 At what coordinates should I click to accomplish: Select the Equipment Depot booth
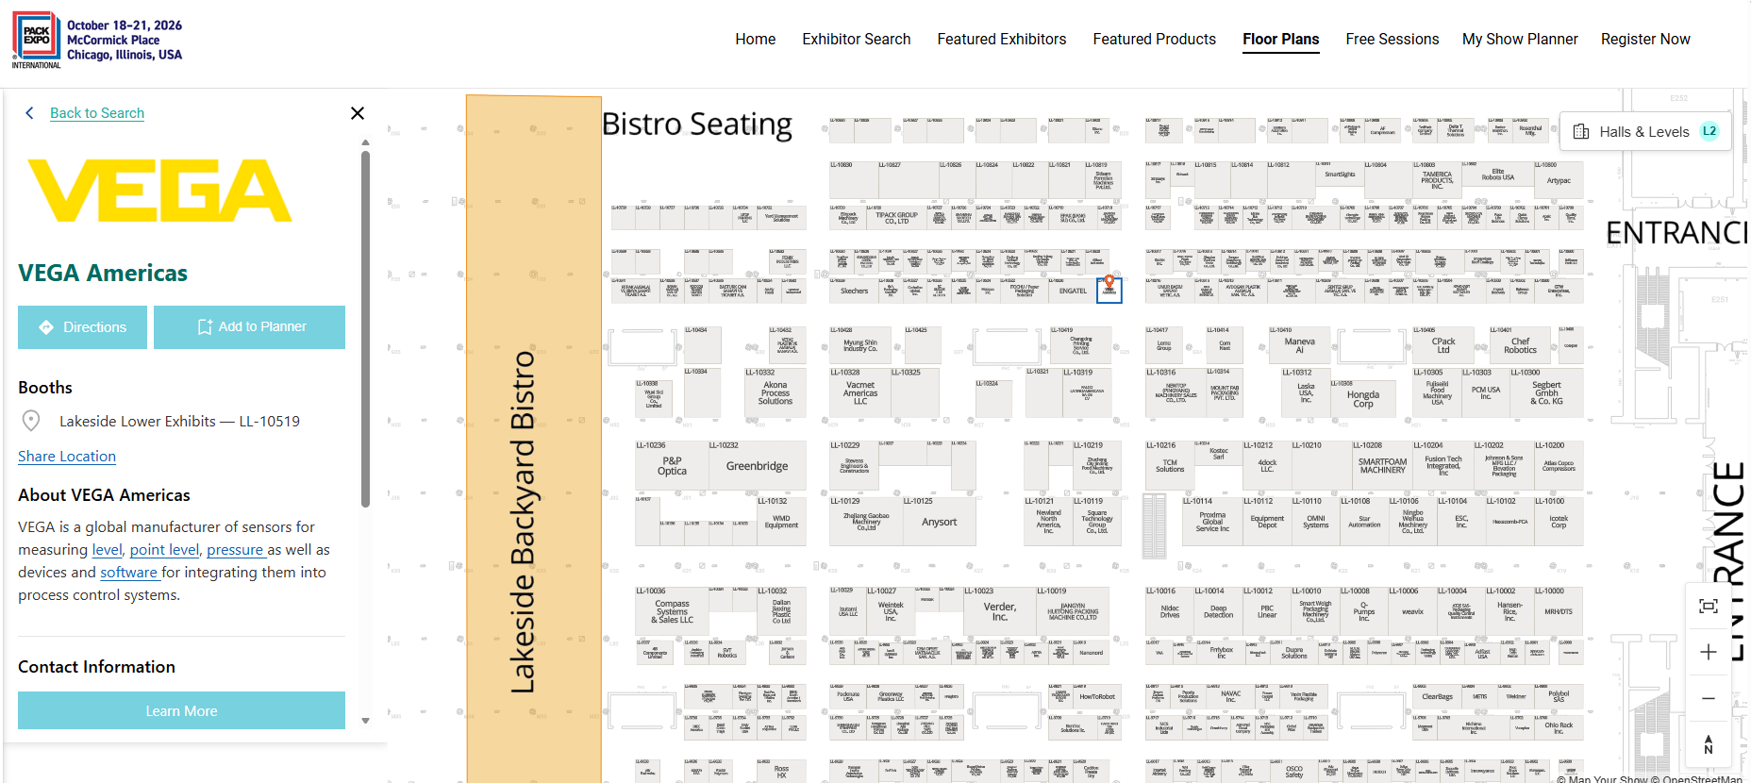[1267, 522]
